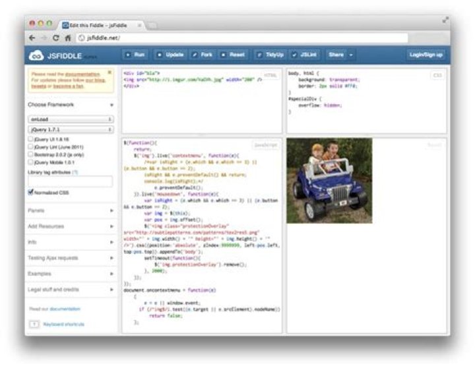Viewport: 475px width, 370px height.
Task: Reload the page with the refresh icon
Action: [x=55, y=38]
